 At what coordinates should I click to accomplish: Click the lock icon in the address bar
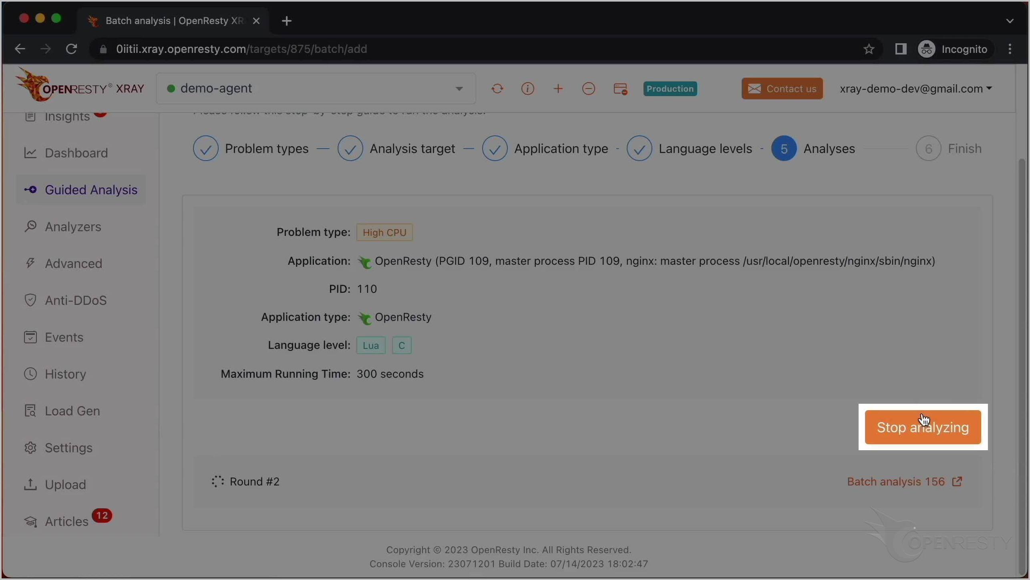pos(103,49)
